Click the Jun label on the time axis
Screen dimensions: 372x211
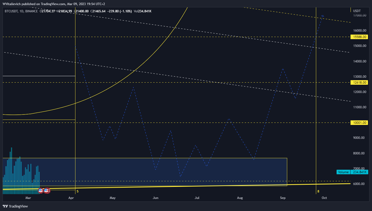tap(155, 198)
